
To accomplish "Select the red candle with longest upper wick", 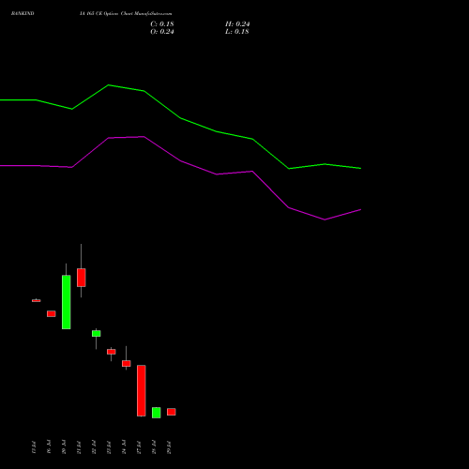I will tap(82, 278).
